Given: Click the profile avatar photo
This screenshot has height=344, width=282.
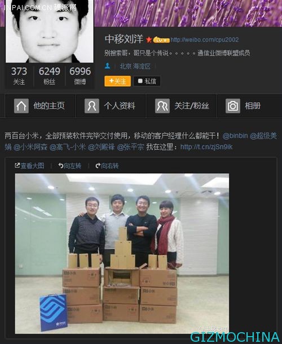Looking at the screenshot, I should [x=50, y=31].
